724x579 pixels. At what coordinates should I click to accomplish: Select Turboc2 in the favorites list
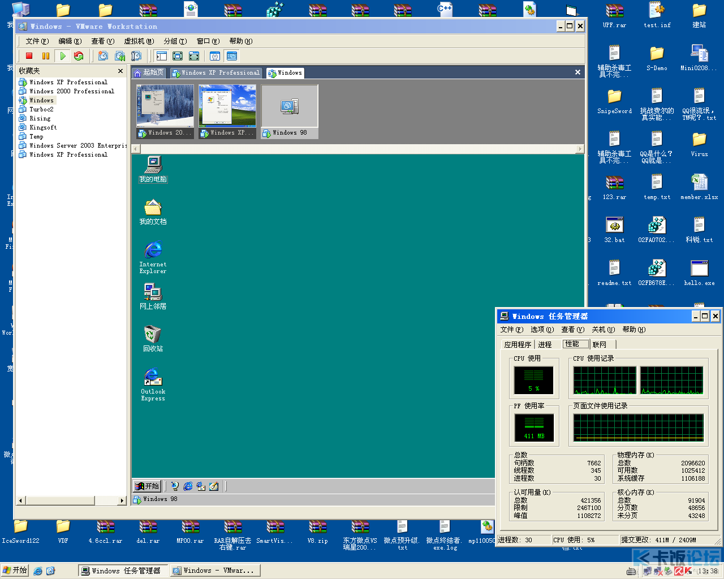pyautogui.click(x=36, y=109)
